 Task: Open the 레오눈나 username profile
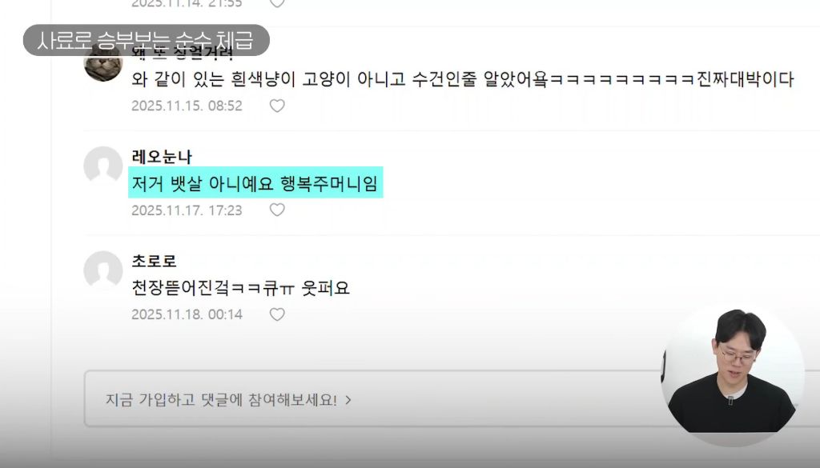162,157
